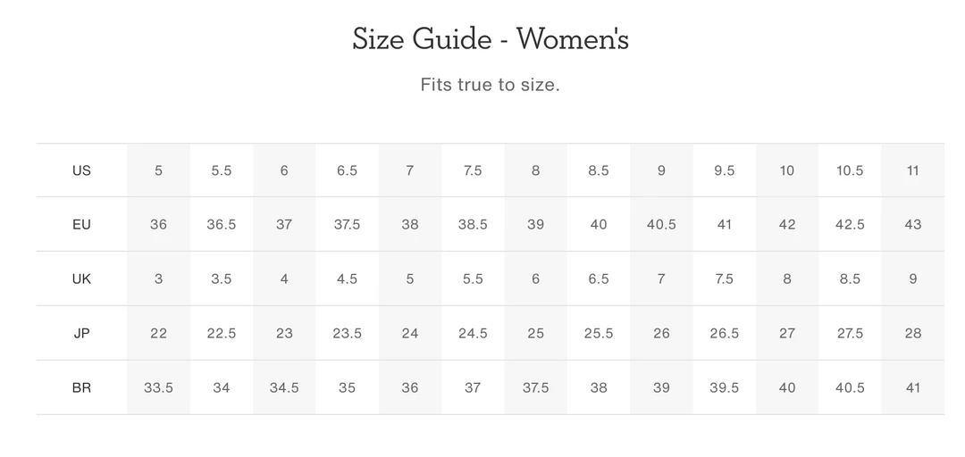Select US size 9.5 cell
Viewport: 965px width, 457px height.
pyautogui.click(x=724, y=170)
